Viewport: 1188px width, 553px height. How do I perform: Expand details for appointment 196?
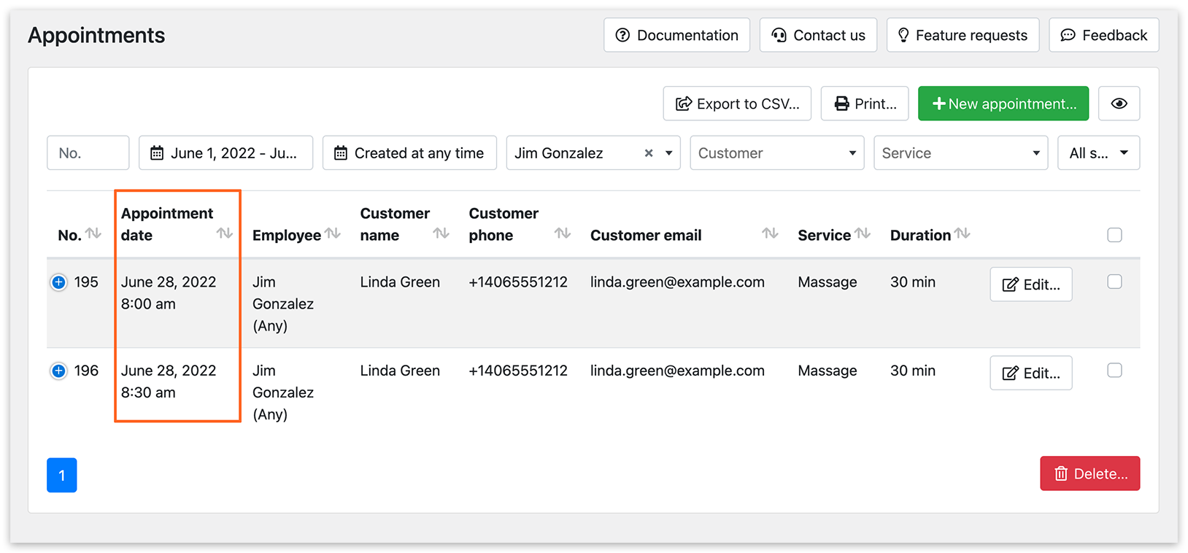point(58,371)
